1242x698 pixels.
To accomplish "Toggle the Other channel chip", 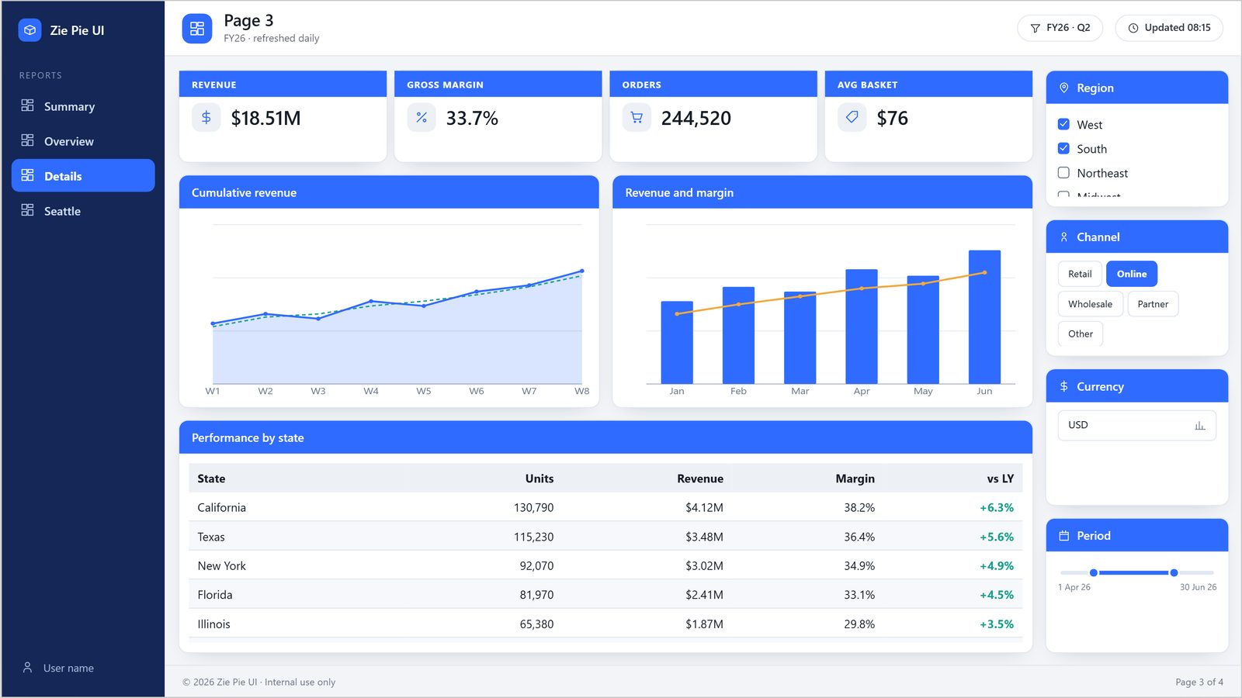I will click(1081, 333).
